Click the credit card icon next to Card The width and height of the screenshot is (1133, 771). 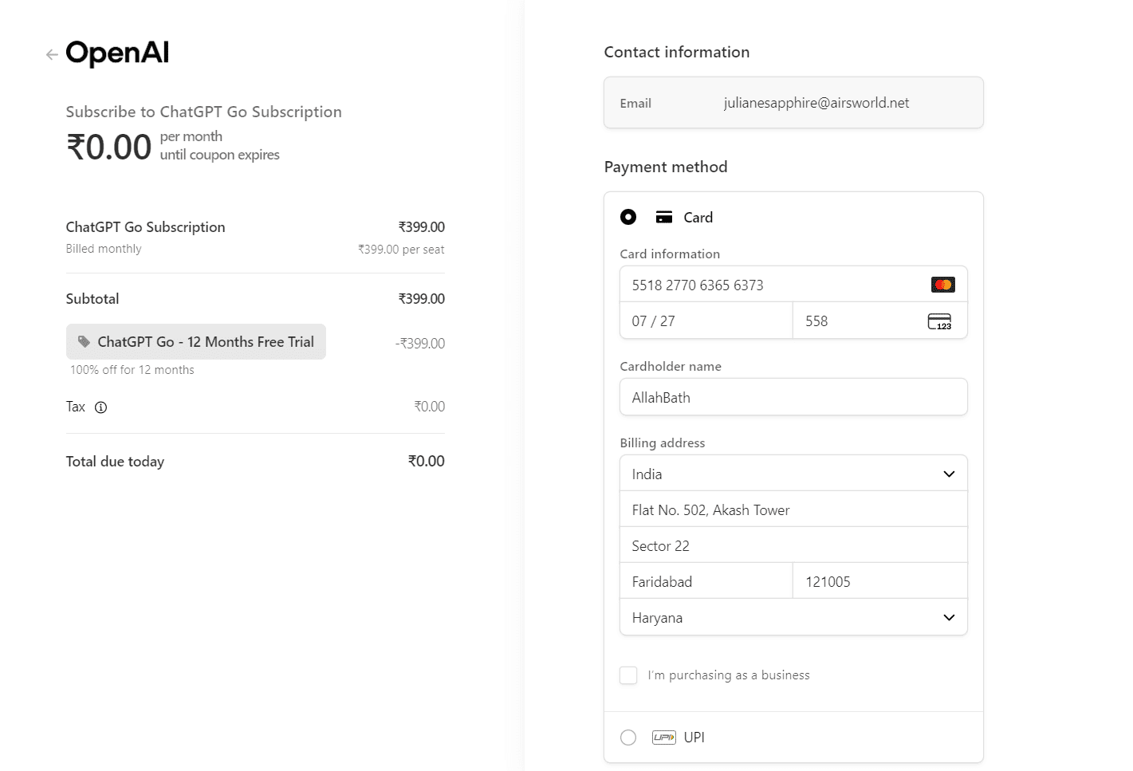tap(663, 218)
